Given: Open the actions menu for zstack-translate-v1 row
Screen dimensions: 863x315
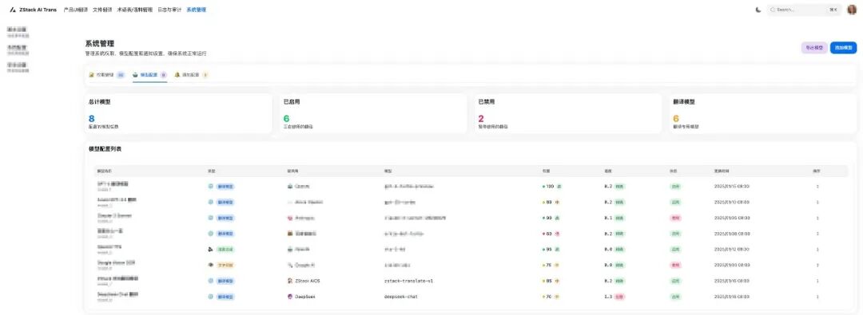Looking at the screenshot, I should click(817, 281).
